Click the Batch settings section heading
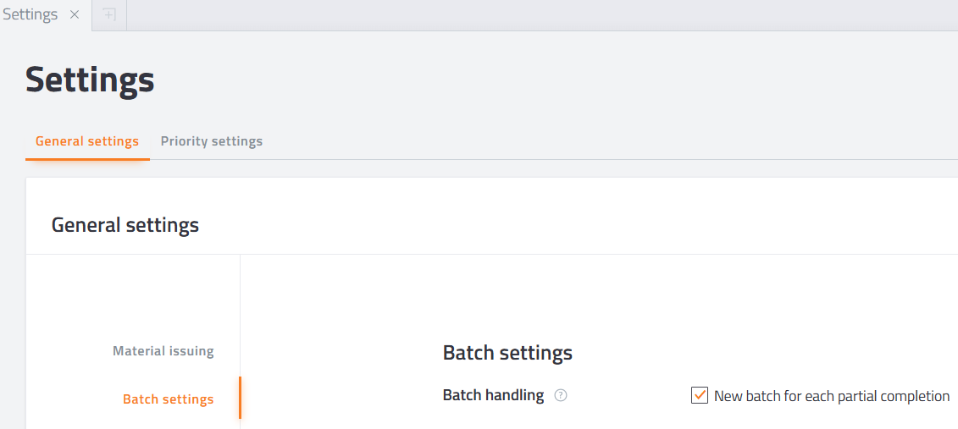The width and height of the screenshot is (958, 429). coord(507,353)
